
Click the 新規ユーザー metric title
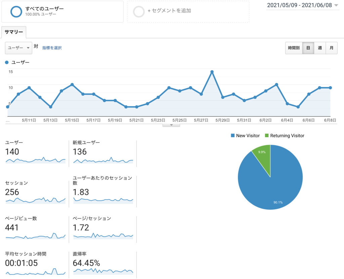coord(86,143)
